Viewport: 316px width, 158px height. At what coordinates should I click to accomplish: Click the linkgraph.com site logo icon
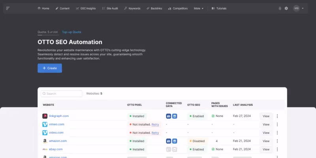coord(45,116)
